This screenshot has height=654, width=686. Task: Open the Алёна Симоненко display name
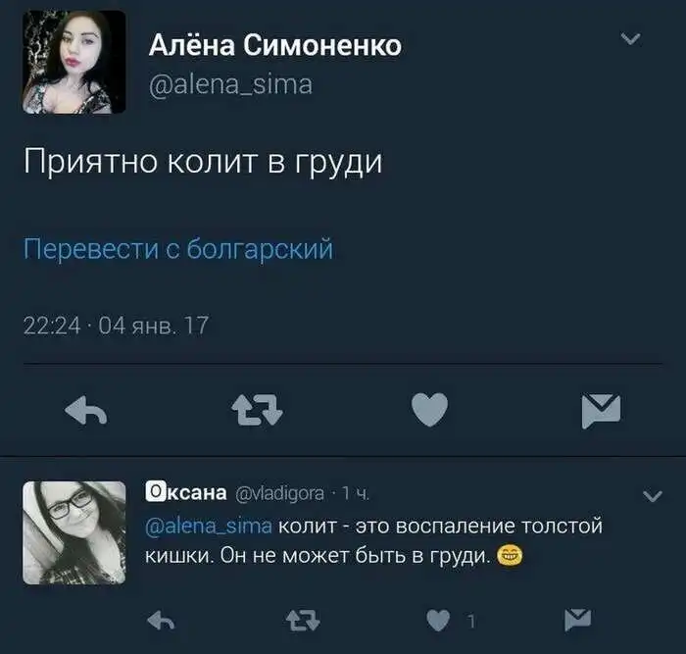tap(275, 45)
